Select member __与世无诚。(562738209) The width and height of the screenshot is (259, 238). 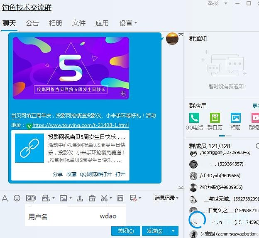coord(224,199)
